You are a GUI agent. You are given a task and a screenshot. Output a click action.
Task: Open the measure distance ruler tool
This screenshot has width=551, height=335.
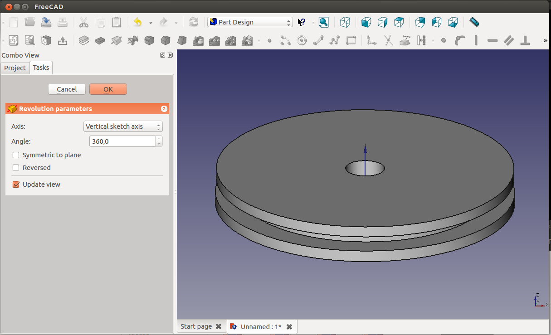point(474,22)
